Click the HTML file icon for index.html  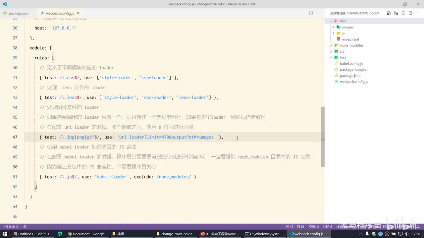coord(339,39)
